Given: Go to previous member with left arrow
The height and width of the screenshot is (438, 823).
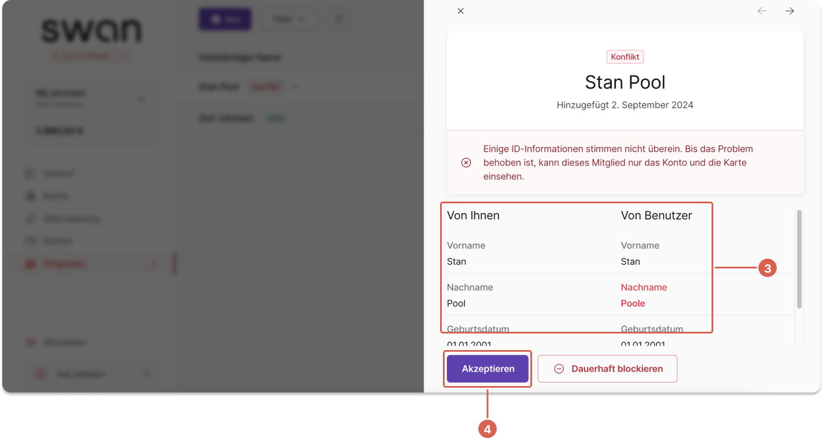Looking at the screenshot, I should [762, 11].
